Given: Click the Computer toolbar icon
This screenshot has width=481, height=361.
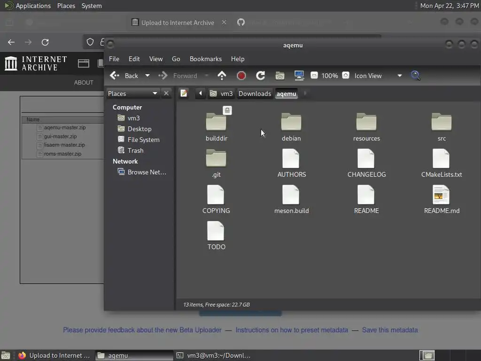Looking at the screenshot, I should [299, 76].
